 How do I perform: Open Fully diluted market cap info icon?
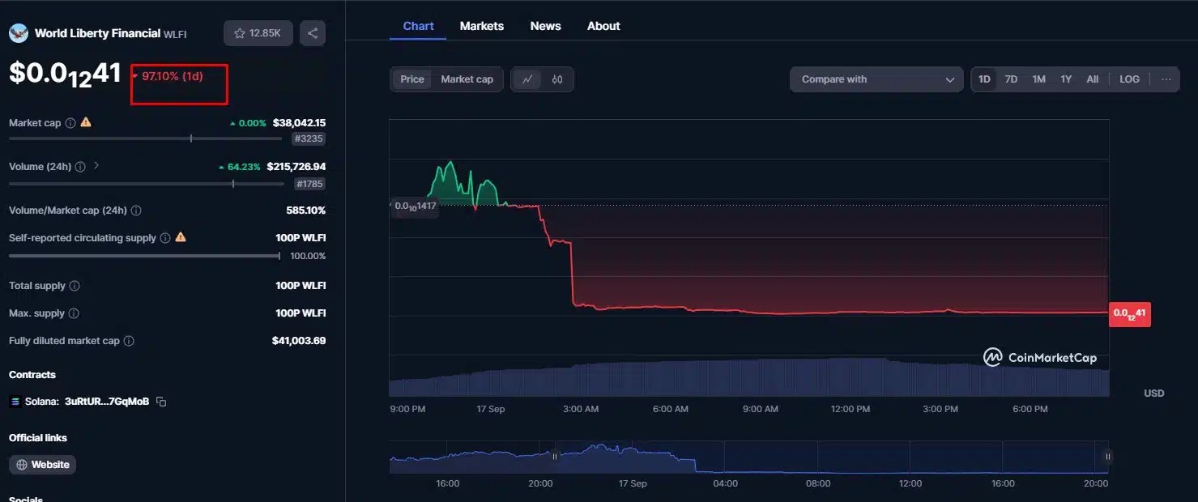[x=129, y=341]
